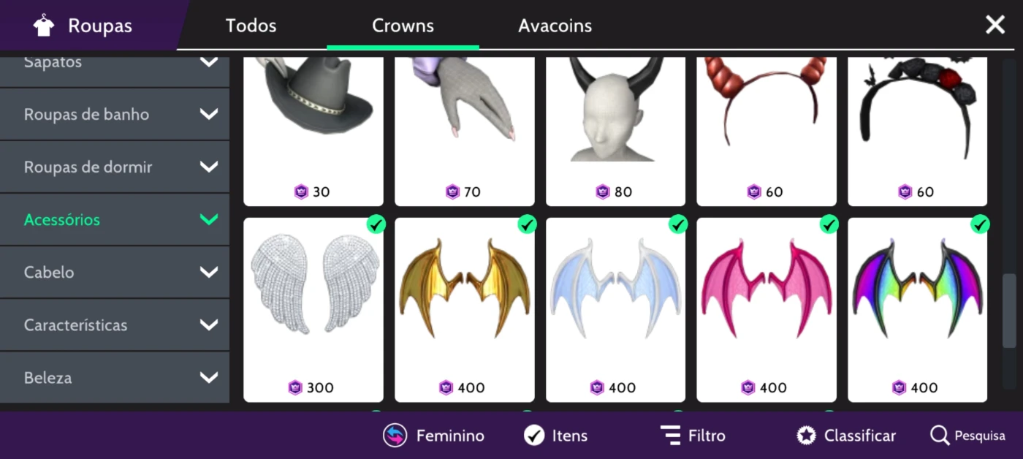Toggle green checkmark on diamond angel wings
1023x459 pixels.
pos(376,224)
